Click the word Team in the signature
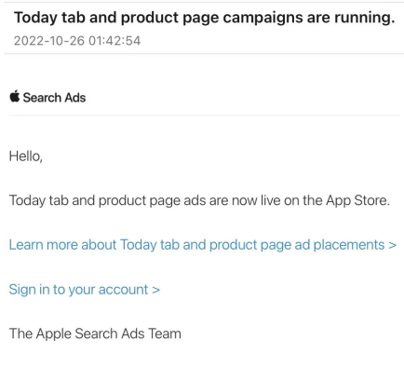Screen dimensions: 404x367 [165, 333]
